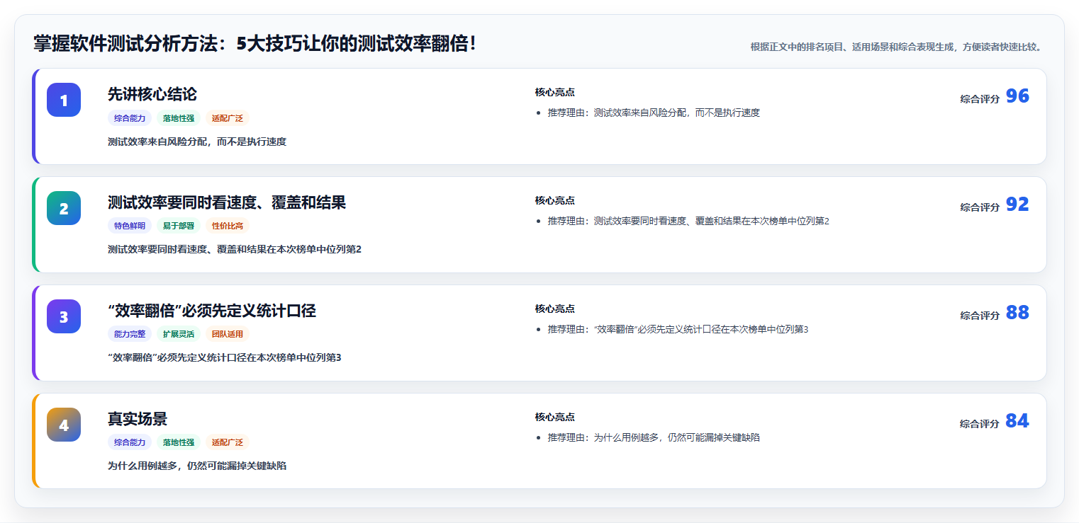1079x523 pixels.
Task: Click the bold description 测试效率来自风险分配，而不是执行速度
Action: tap(197, 142)
